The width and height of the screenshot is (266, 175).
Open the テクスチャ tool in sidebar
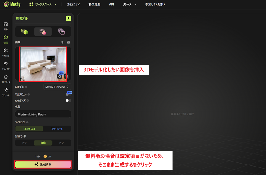pos(6,66)
